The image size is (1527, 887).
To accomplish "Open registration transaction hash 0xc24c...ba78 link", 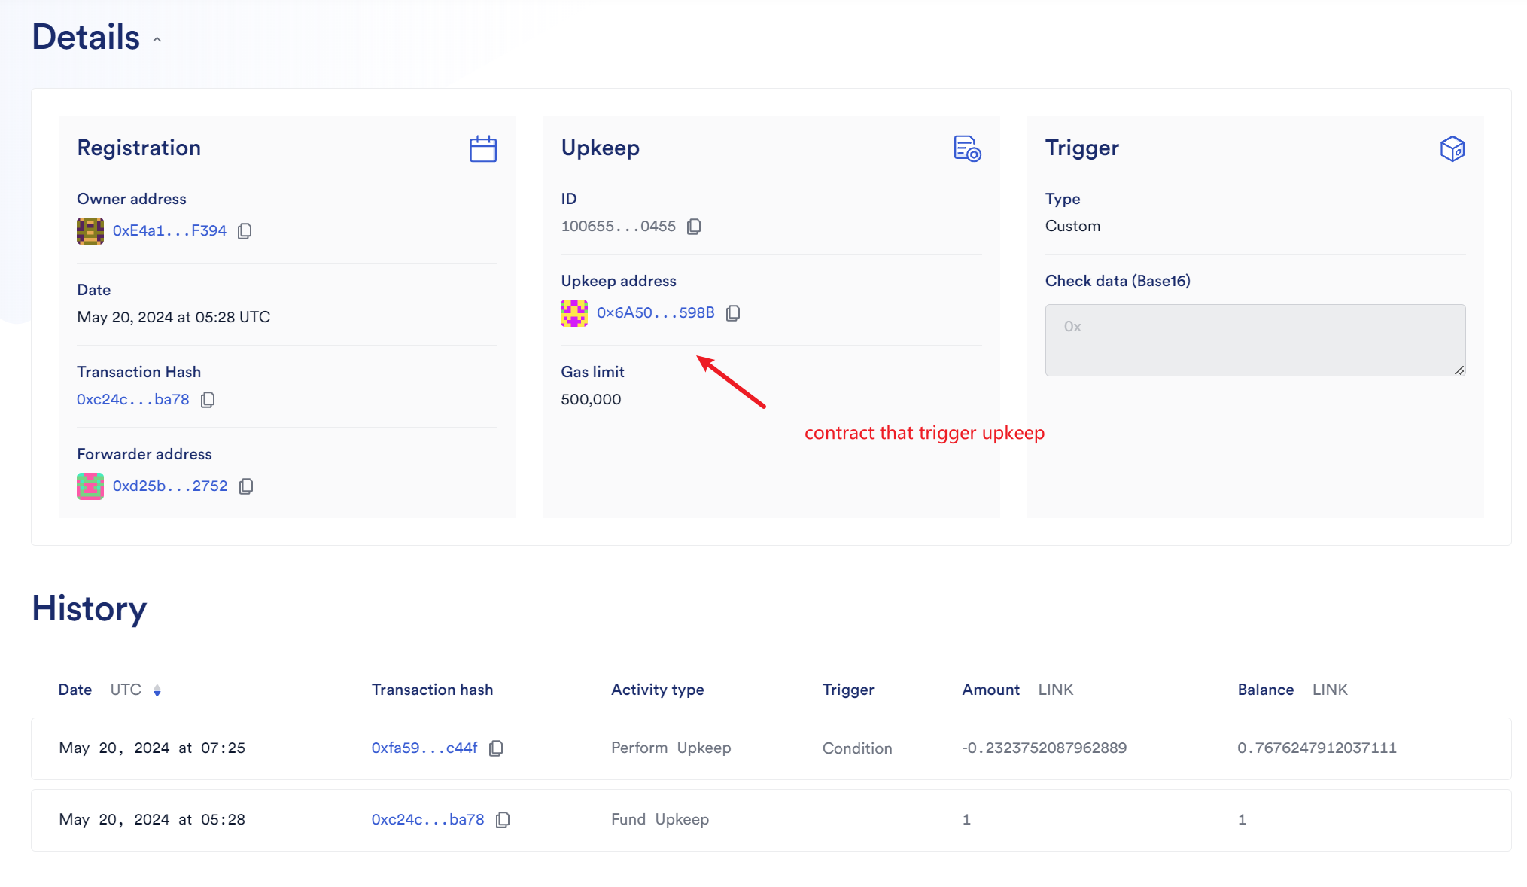I will click(133, 400).
